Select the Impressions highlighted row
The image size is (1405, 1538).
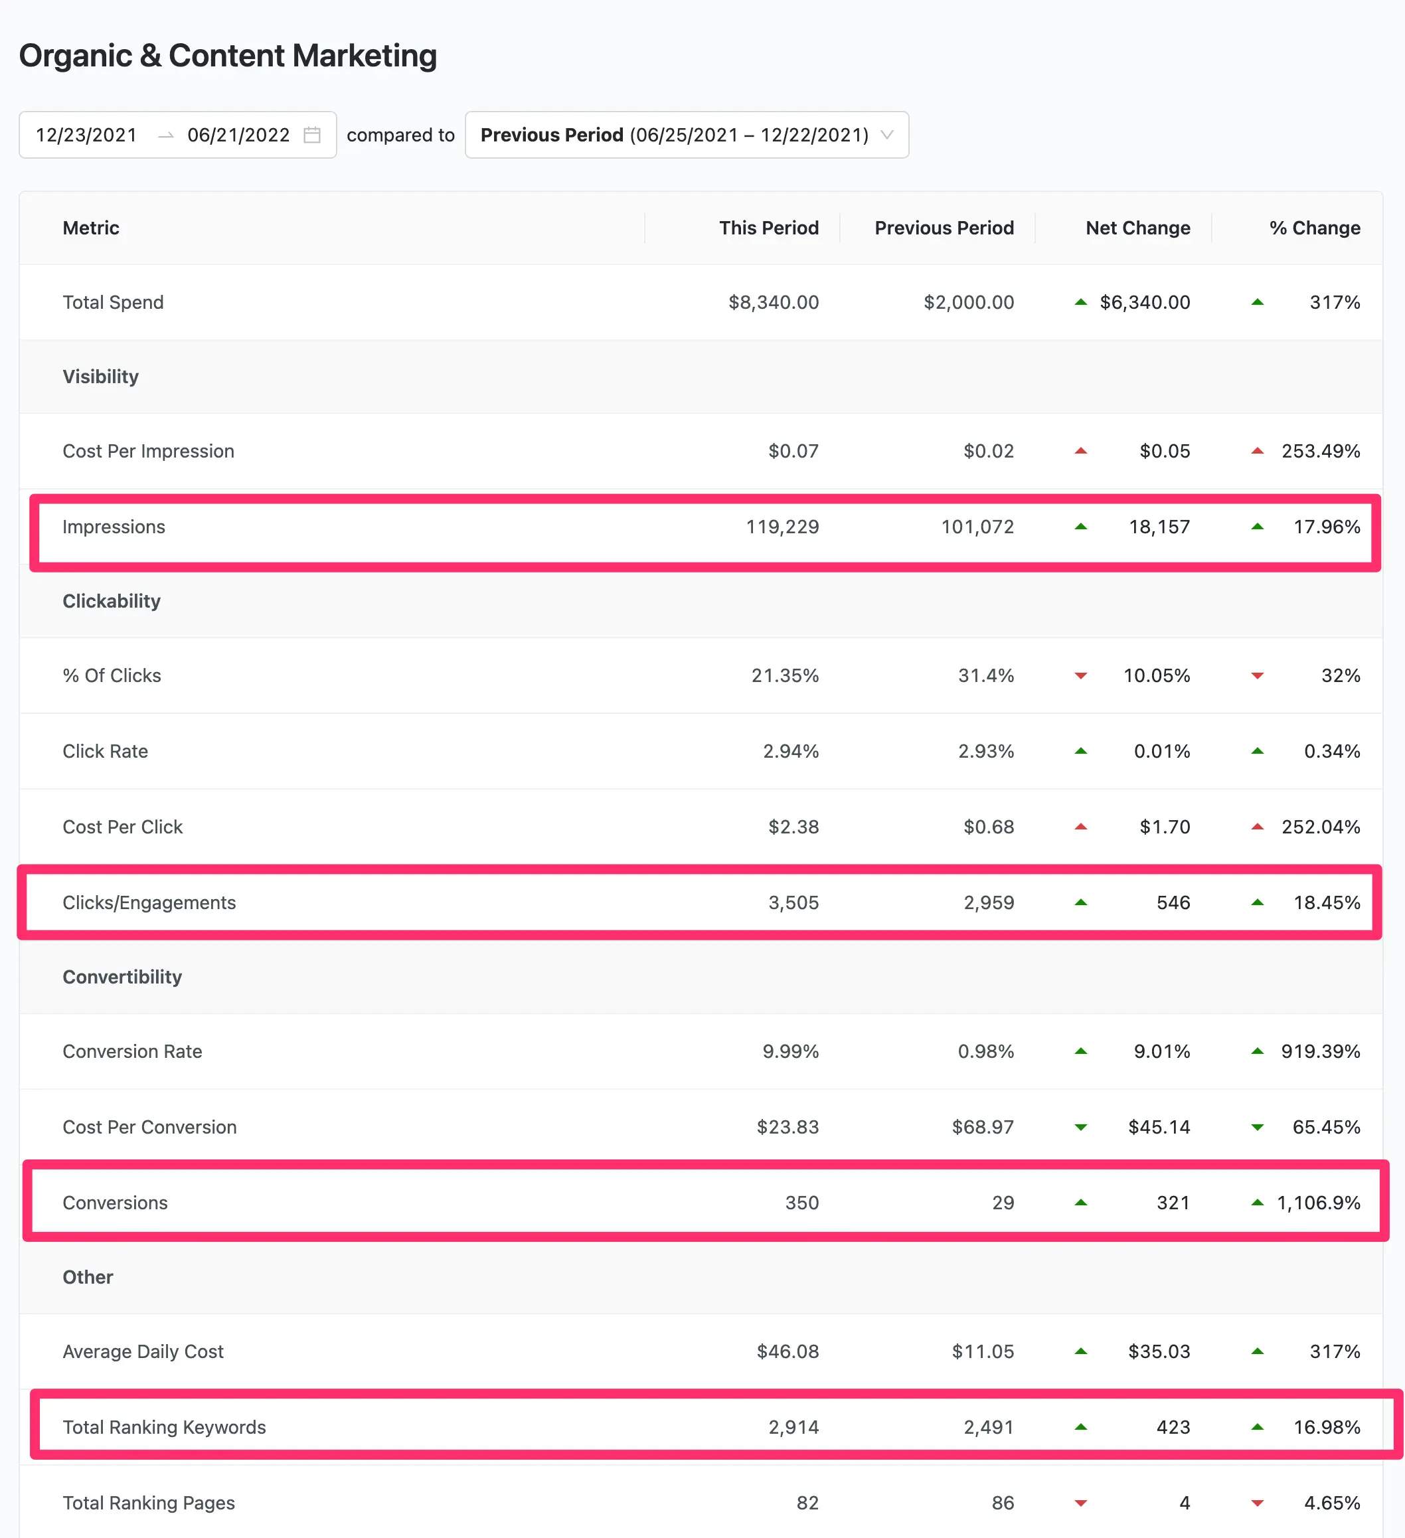[687, 527]
